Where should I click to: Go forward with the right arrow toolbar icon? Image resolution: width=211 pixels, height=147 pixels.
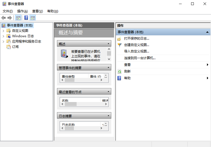tap(10, 18)
